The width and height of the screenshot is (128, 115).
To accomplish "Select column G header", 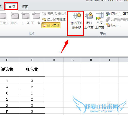I will 72,60.
